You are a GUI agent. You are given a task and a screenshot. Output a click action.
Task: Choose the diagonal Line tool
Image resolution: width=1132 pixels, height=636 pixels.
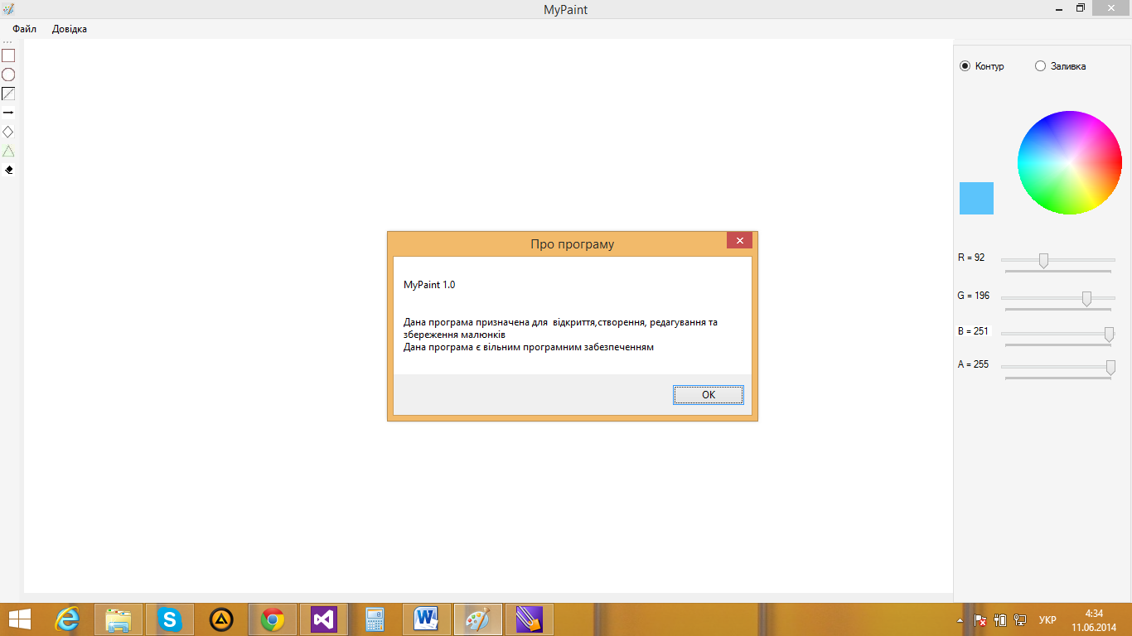tap(8, 94)
